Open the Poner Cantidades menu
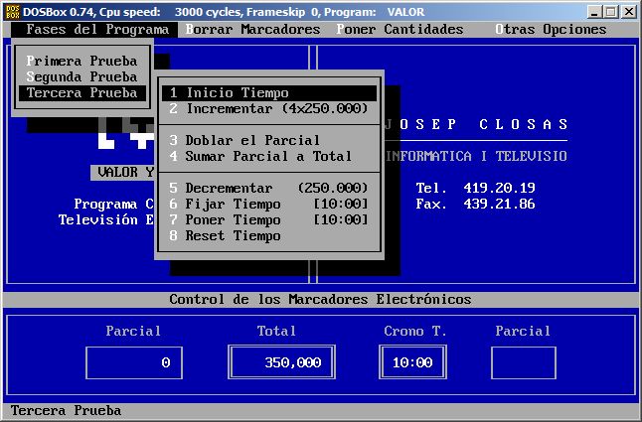The height and width of the screenshot is (422, 642). click(x=400, y=30)
